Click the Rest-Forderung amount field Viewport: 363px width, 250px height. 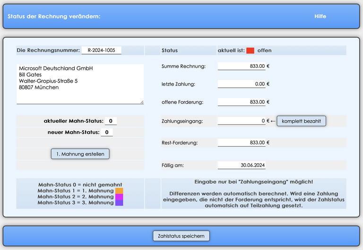(x=242, y=142)
